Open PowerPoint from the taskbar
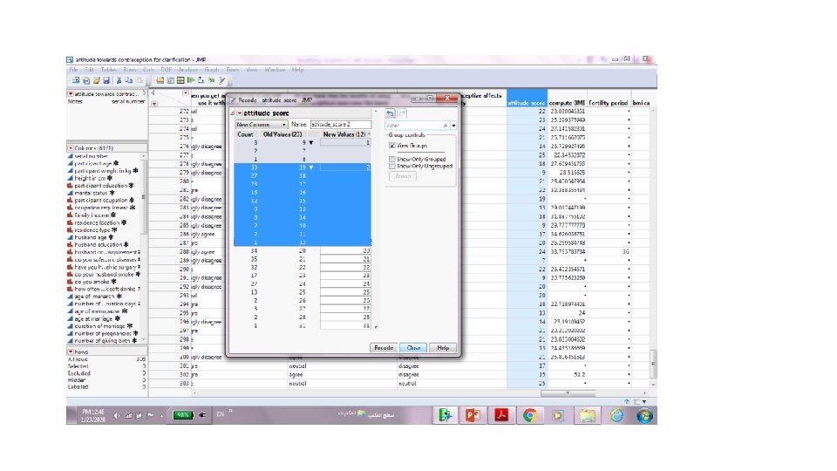Viewport: 837px width, 471px height. 473,415
